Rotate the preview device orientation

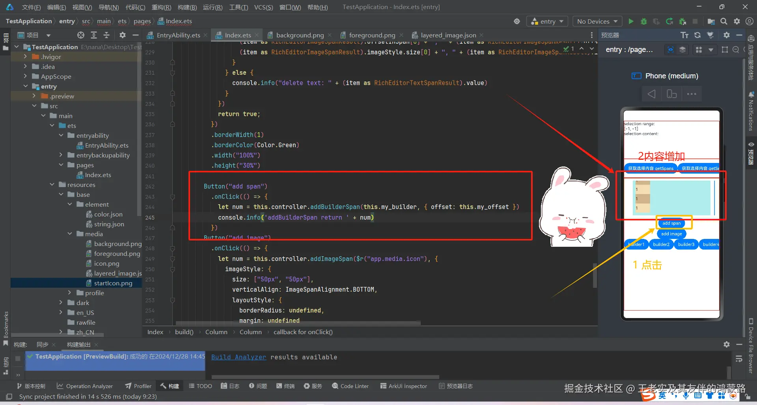671,94
